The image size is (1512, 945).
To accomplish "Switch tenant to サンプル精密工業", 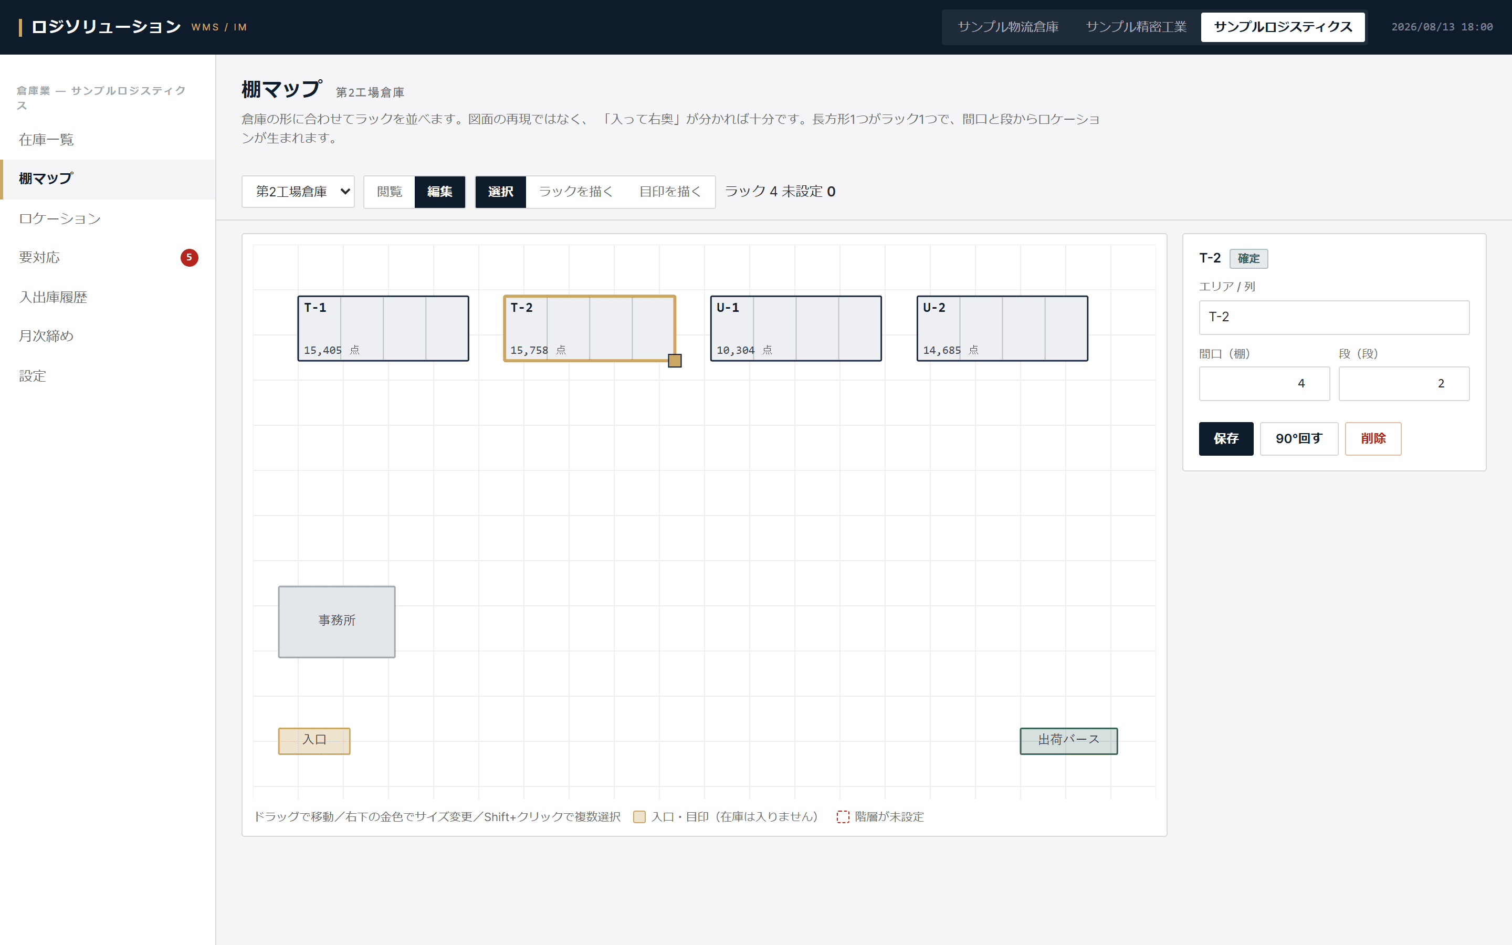I will click(x=1136, y=27).
